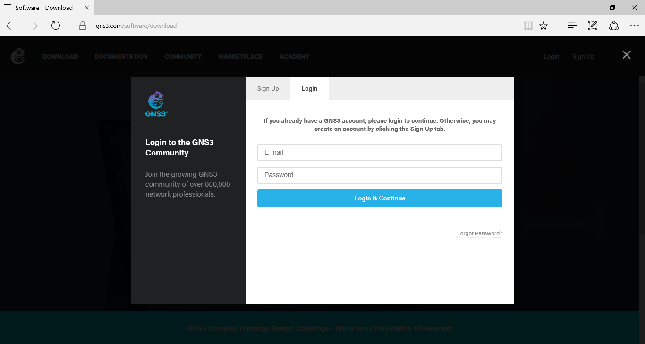Click the Login & Continue button
645x344 pixels.
380,198
